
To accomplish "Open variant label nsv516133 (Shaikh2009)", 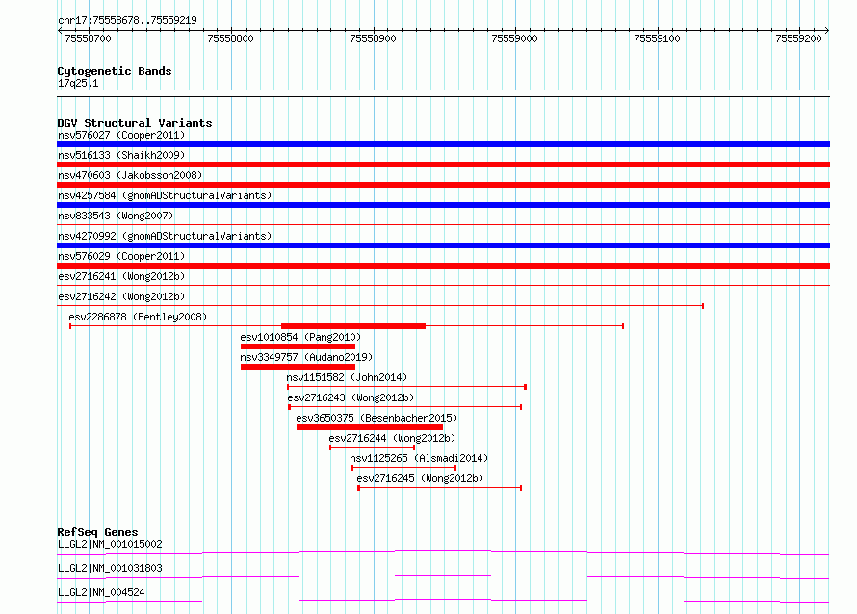I will [x=121, y=155].
